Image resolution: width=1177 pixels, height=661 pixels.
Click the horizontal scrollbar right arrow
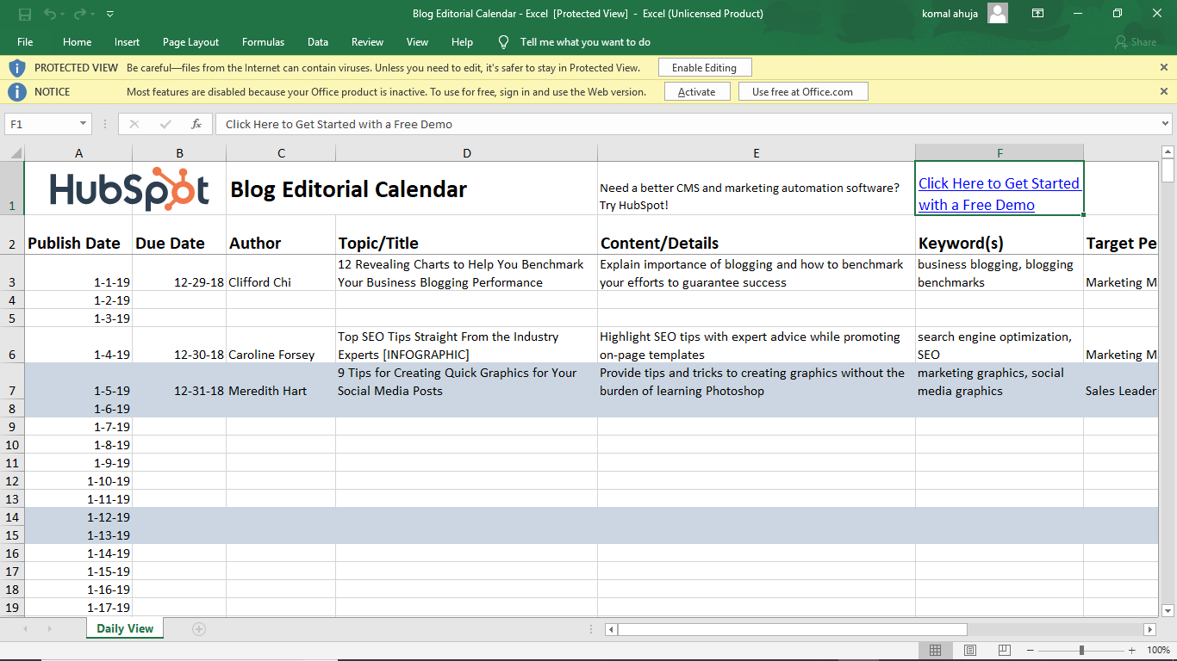click(x=1149, y=629)
